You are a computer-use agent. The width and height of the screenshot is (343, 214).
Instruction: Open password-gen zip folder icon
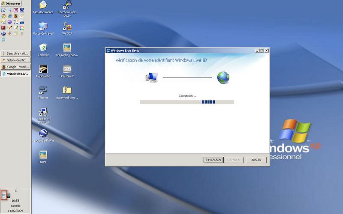tap(67, 93)
